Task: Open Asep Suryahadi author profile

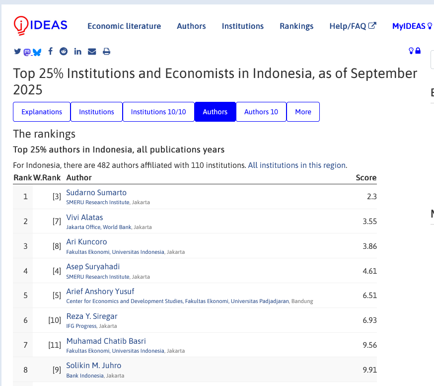Action: pos(93,267)
